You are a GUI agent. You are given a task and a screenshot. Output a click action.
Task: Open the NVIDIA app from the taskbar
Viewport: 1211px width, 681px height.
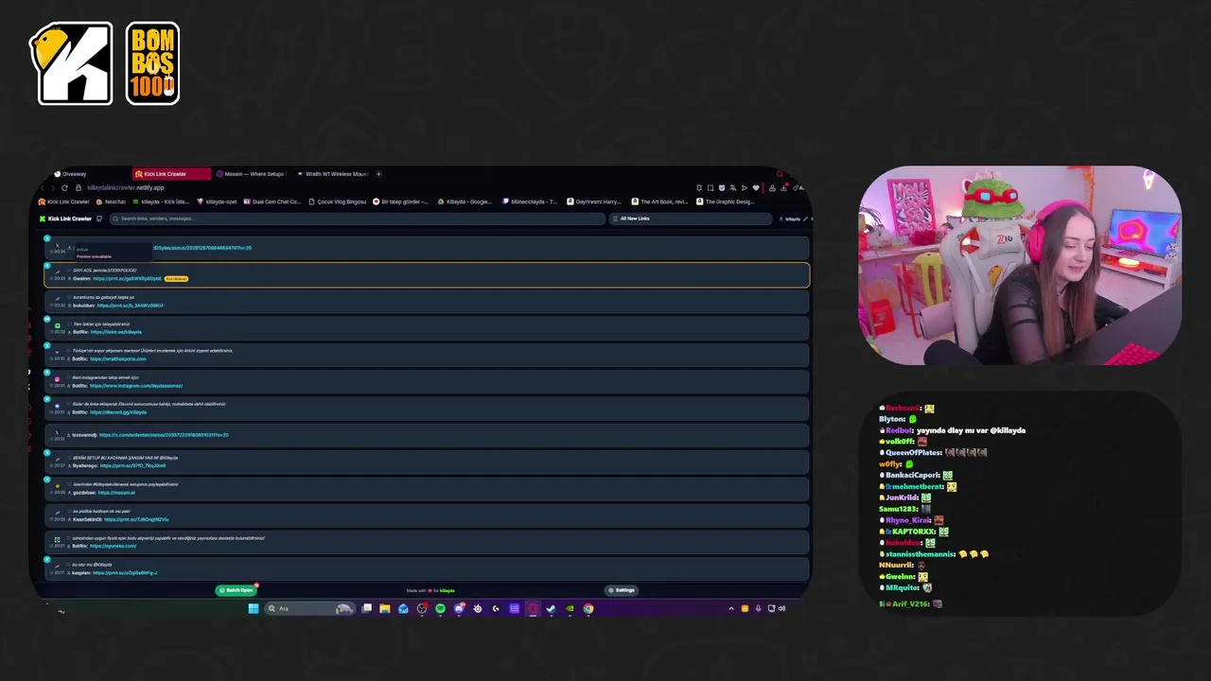click(570, 608)
